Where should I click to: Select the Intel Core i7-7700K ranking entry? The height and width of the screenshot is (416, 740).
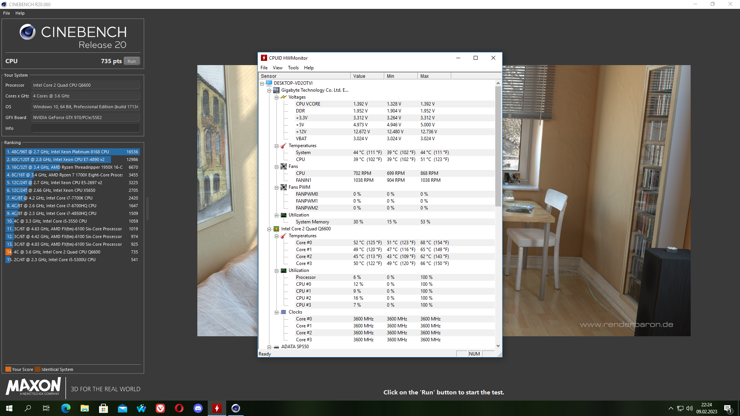point(72,198)
